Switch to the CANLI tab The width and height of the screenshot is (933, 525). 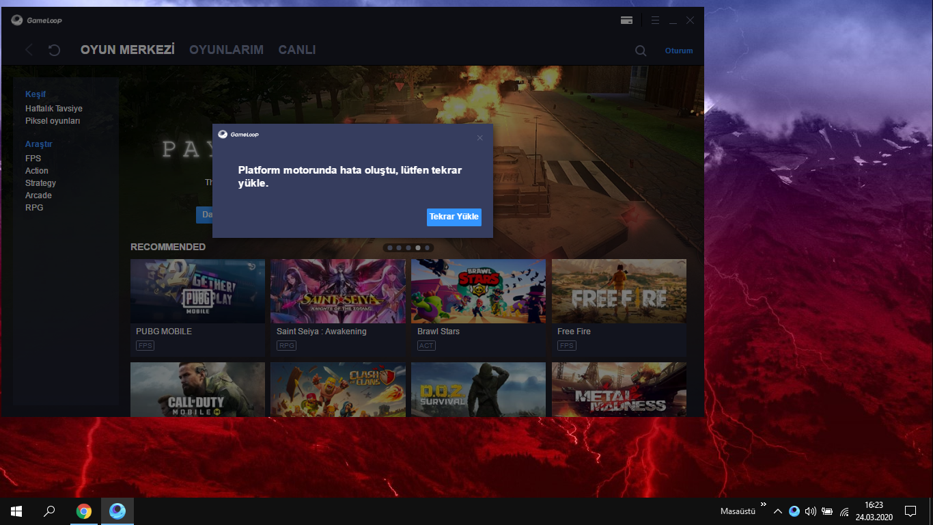point(297,50)
